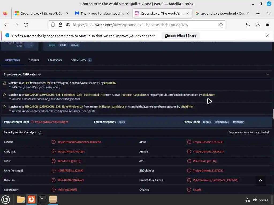Click the trojan threat category tag

pos(122,122)
